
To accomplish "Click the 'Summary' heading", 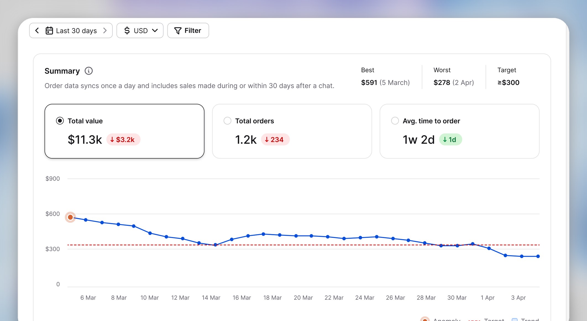I will (x=62, y=71).
